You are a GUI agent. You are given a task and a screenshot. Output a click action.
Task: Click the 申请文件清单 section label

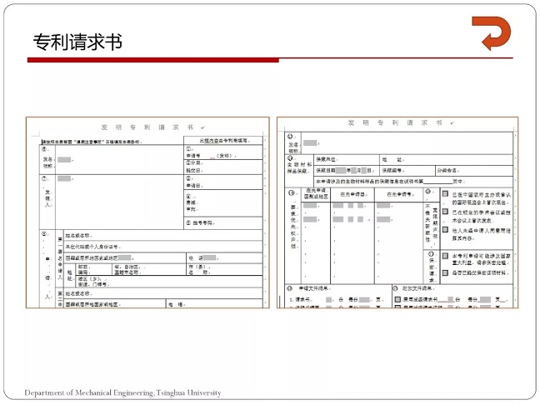point(313,288)
